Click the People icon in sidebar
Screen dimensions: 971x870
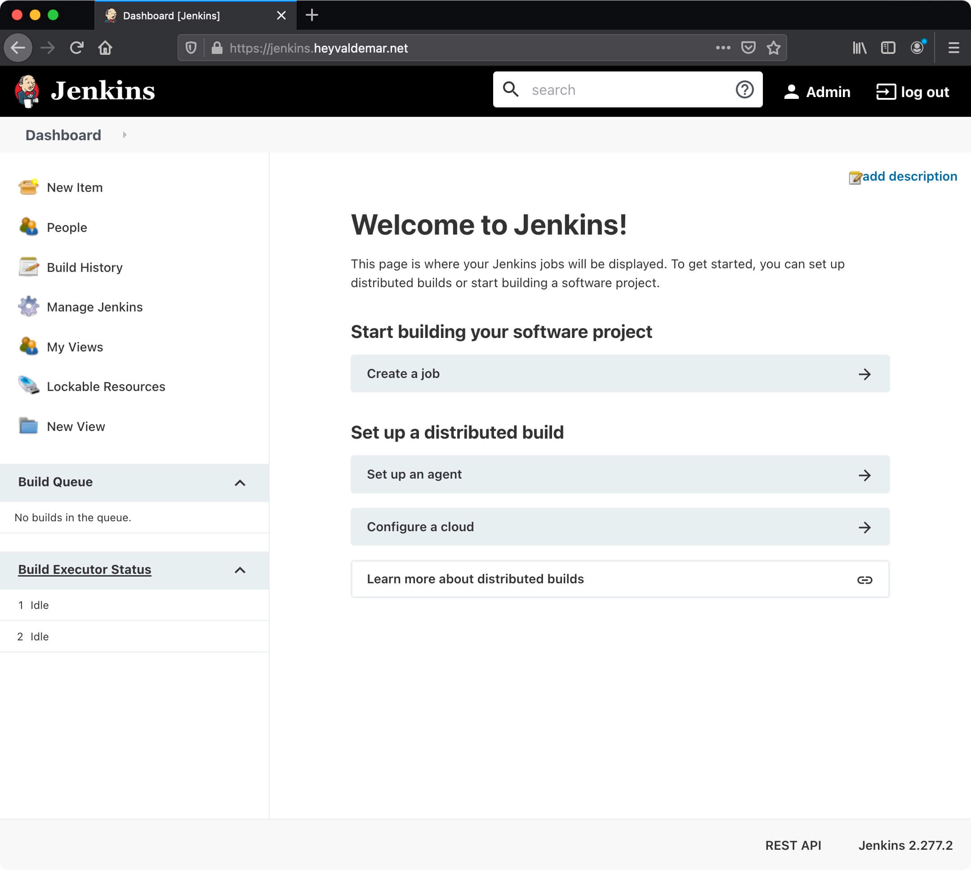pyautogui.click(x=29, y=227)
